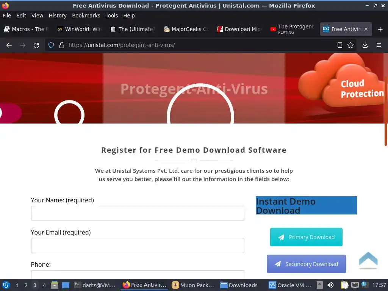Reload the current page
Screen dimensions: 388x291
click(36, 45)
